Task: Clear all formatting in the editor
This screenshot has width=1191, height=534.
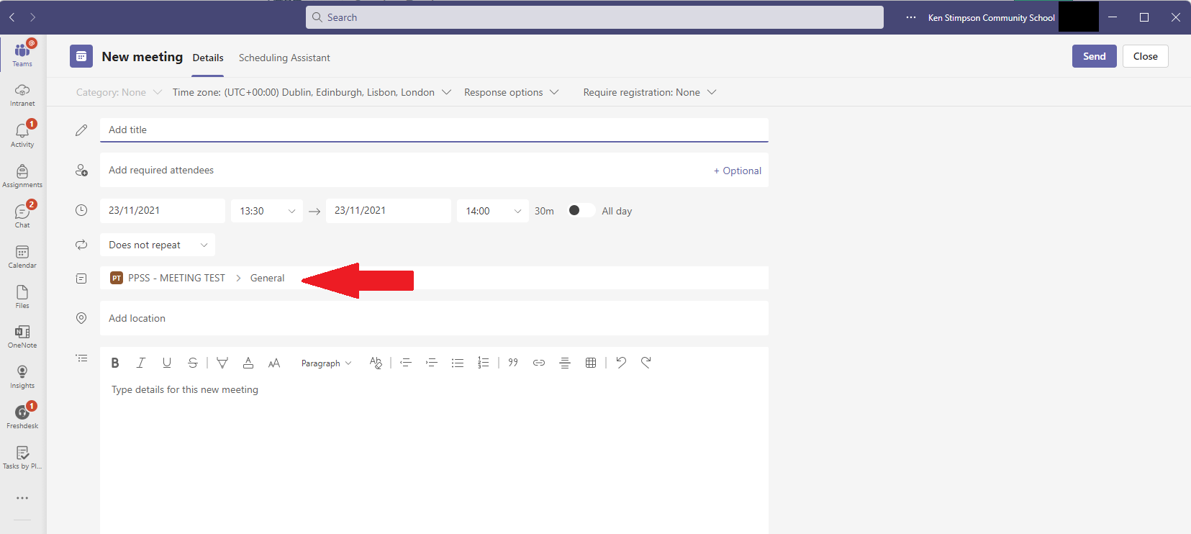Action: click(x=376, y=363)
